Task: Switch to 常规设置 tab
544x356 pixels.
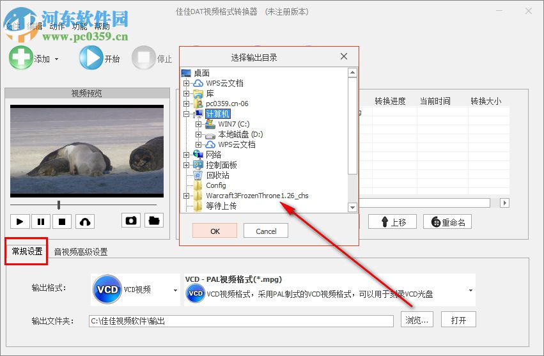Action: pyautogui.click(x=27, y=251)
